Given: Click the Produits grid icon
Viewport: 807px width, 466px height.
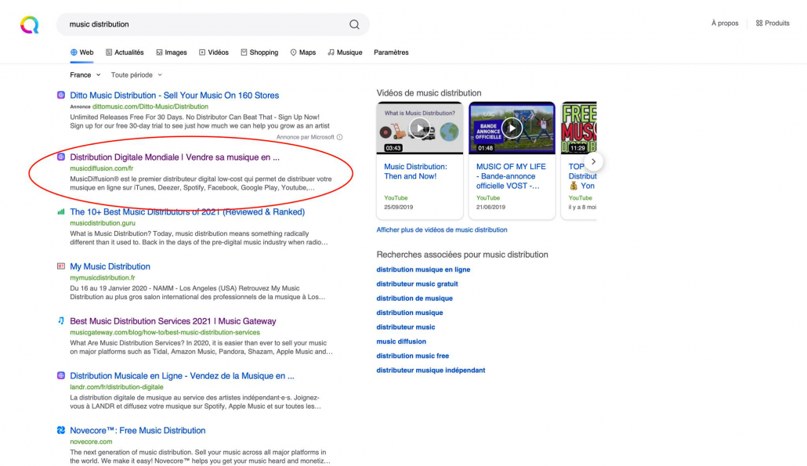Looking at the screenshot, I should tap(759, 23).
